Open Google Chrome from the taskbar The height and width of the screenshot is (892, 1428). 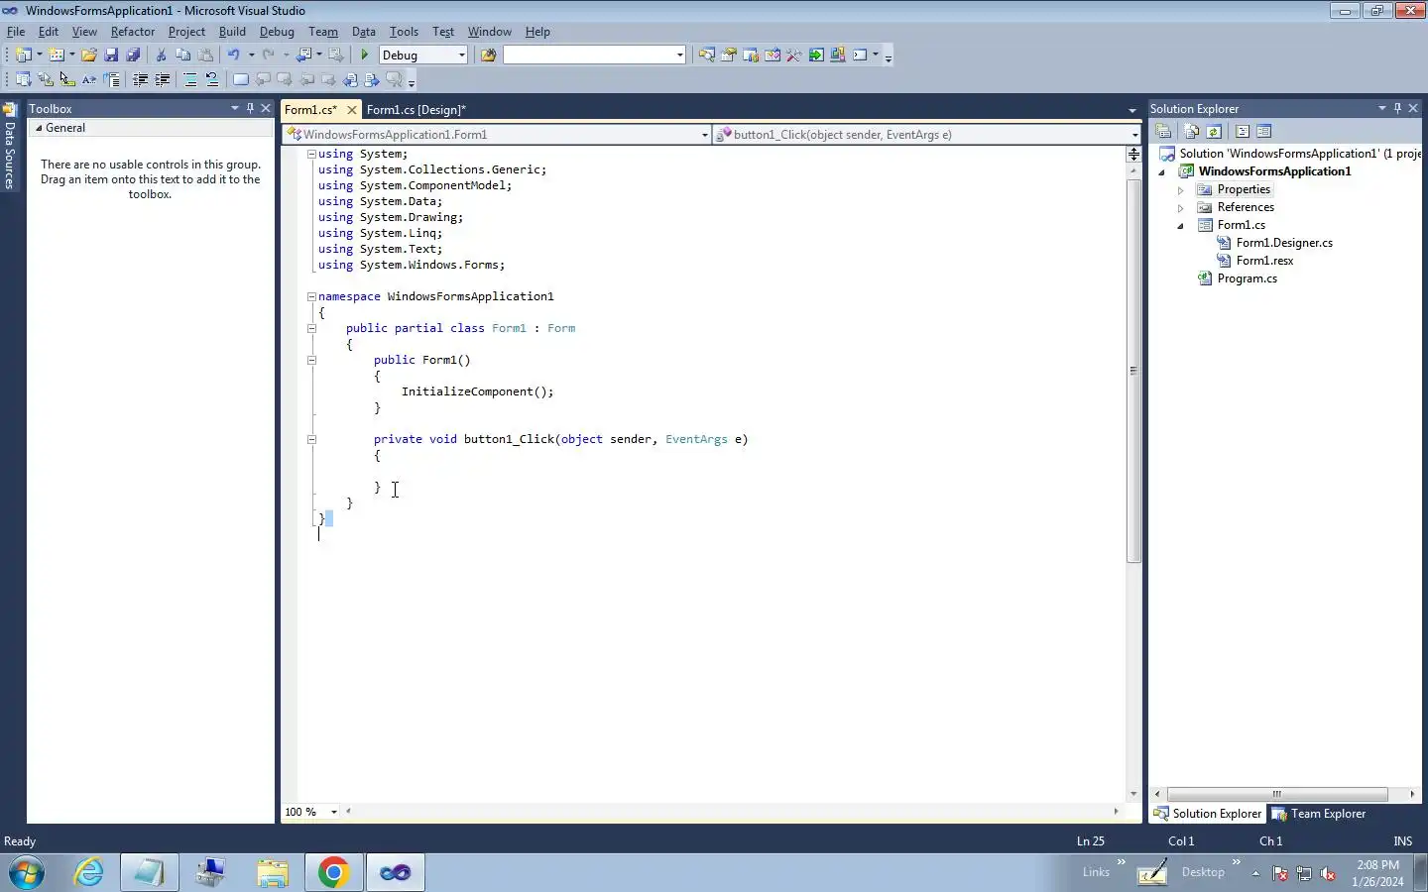click(333, 872)
